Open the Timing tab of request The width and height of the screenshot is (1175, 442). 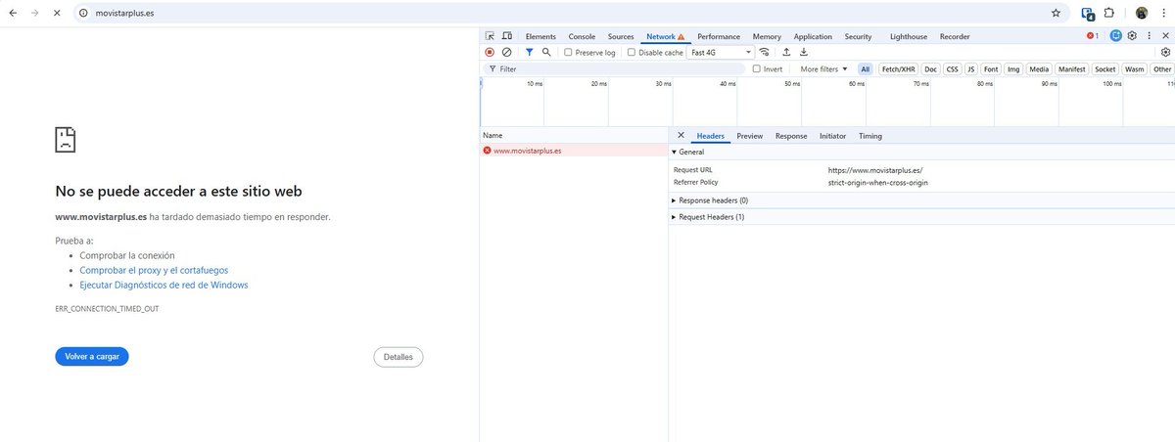click(x=870, y=136)
